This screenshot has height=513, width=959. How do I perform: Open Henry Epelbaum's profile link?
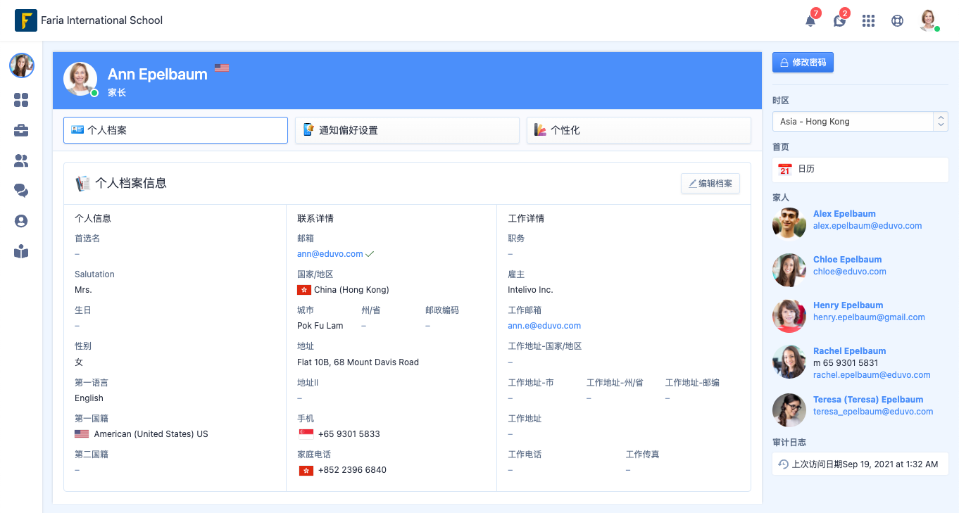point(848,305)
